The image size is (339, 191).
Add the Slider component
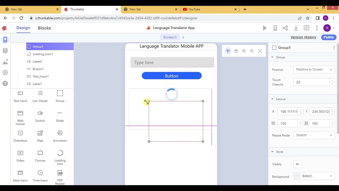(60, 116)
